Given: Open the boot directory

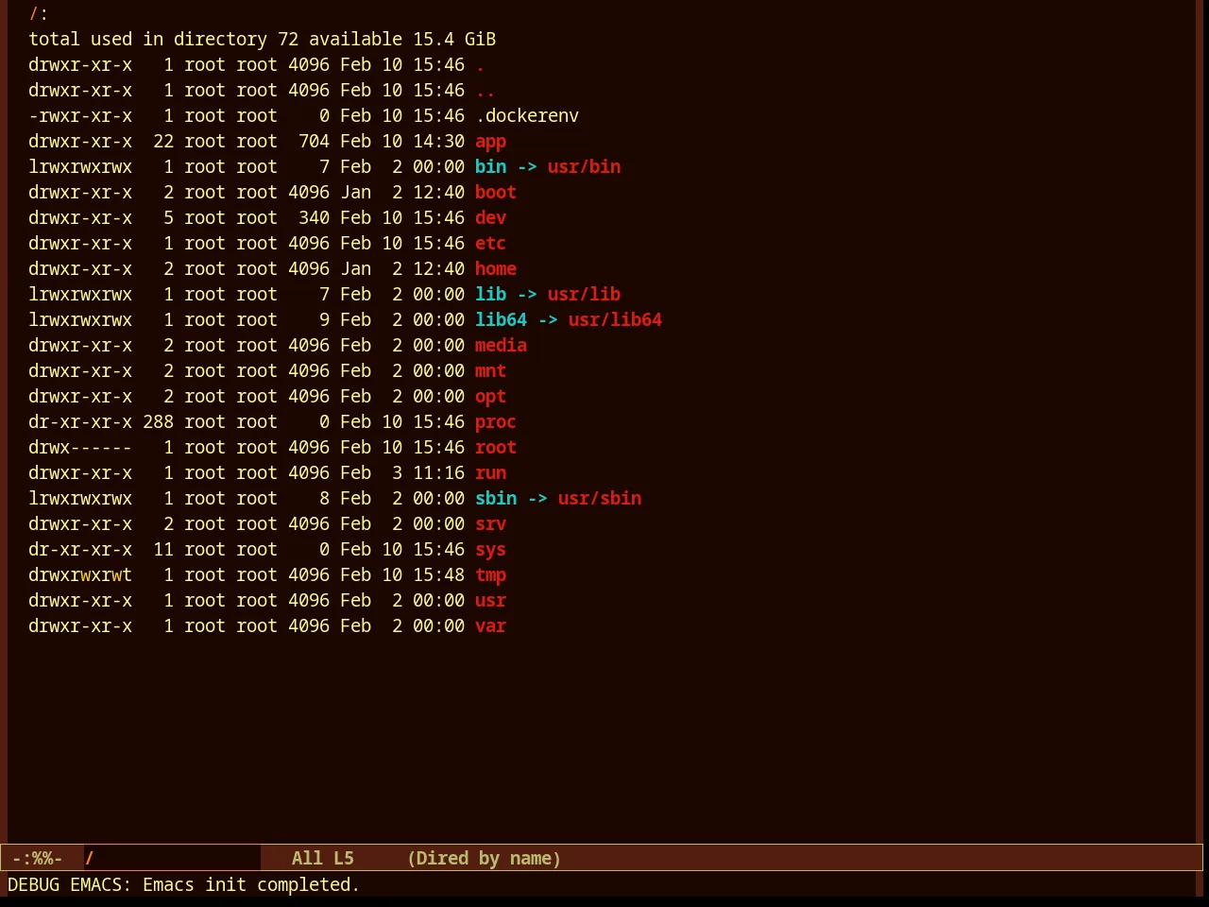Looking at the screenshot, I should coord(495,193).
